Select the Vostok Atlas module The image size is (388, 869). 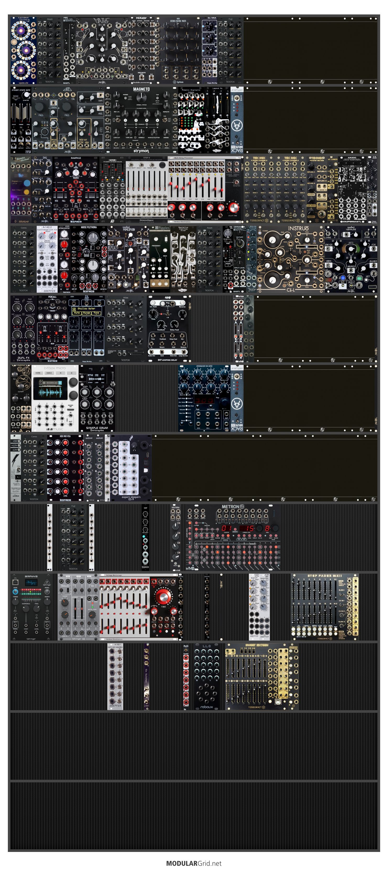tap(125, 329)
